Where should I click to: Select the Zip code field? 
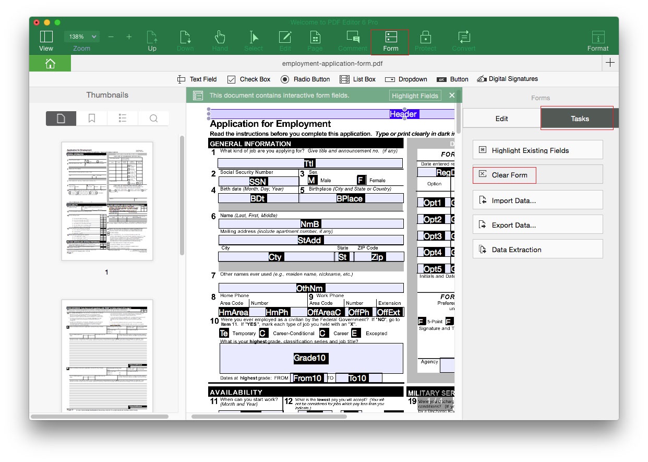[378, 256]
